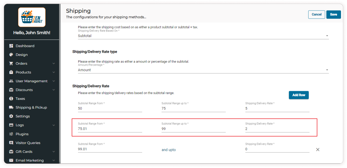
Task: Expand the User Management submenu
Action: click(54, 81)
